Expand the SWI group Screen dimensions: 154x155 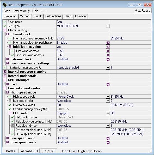coord(7,84)
